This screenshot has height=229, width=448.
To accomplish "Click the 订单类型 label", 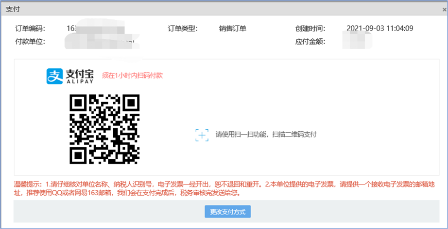I will (183, 29).
